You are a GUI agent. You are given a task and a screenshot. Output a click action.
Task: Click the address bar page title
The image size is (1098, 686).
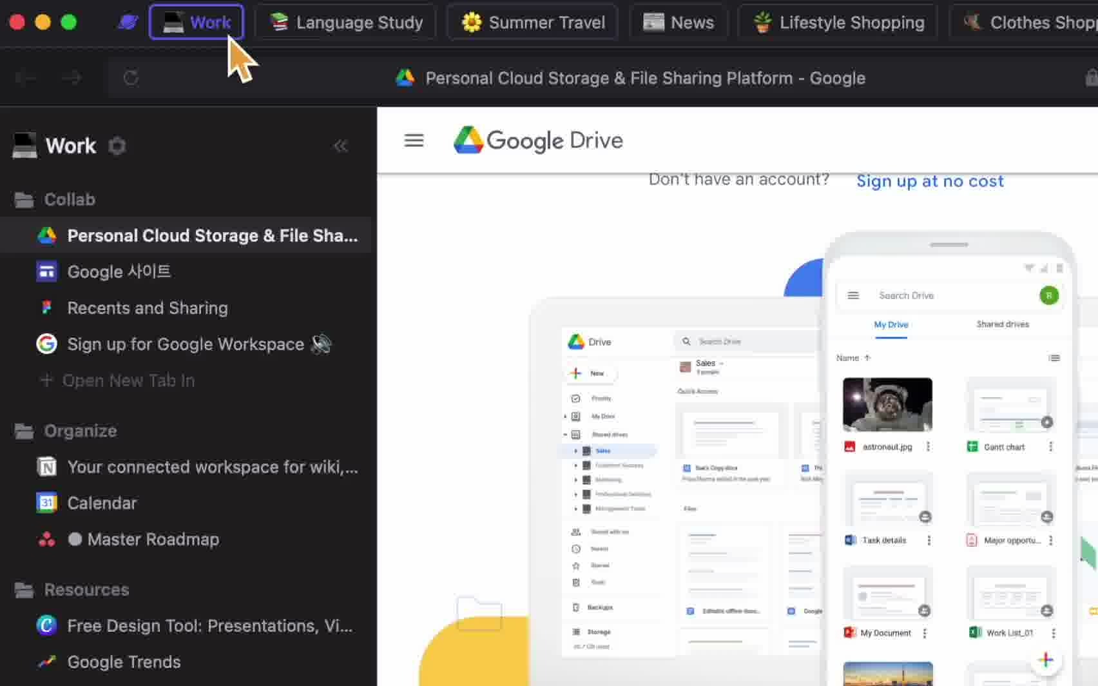coord(644,78)
